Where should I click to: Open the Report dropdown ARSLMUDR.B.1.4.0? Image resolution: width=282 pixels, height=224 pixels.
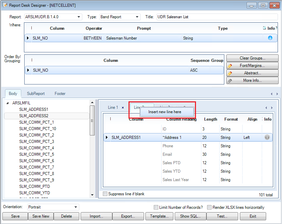[x=79, y=17]
